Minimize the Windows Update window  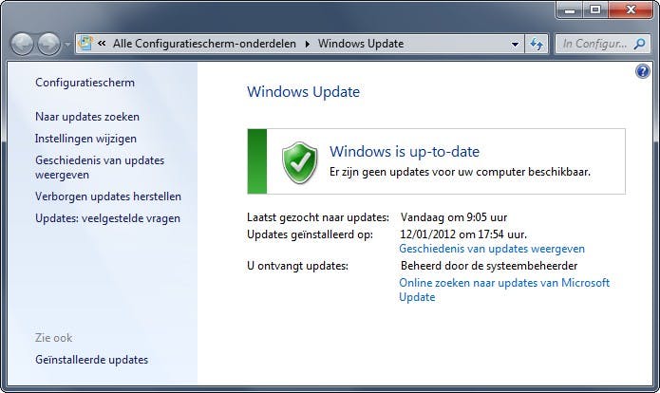(x=570, y=9)
